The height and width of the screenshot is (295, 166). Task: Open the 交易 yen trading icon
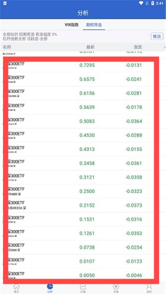[116, 287]
